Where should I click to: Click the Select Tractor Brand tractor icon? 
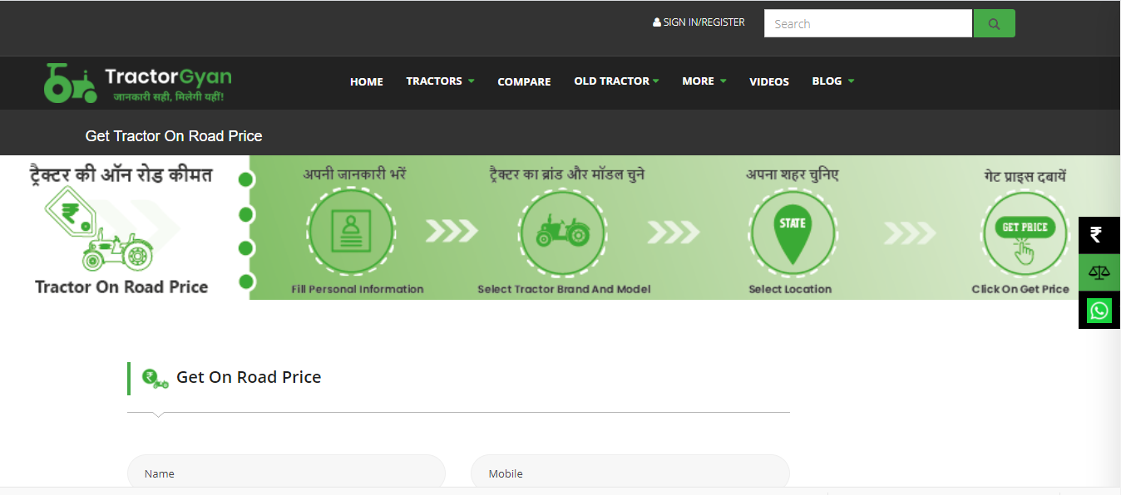coord(563,232)
